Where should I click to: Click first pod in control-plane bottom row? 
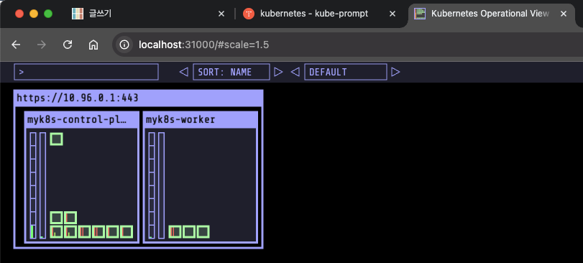56,232
